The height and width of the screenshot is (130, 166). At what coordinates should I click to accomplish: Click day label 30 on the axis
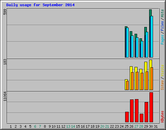point(151,126)
